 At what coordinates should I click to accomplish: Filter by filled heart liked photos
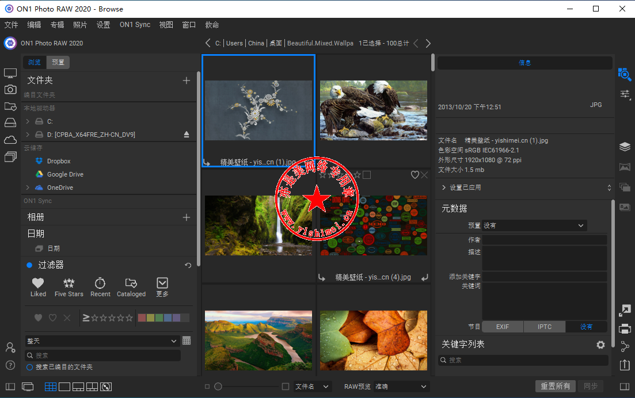tap(38, 318)
